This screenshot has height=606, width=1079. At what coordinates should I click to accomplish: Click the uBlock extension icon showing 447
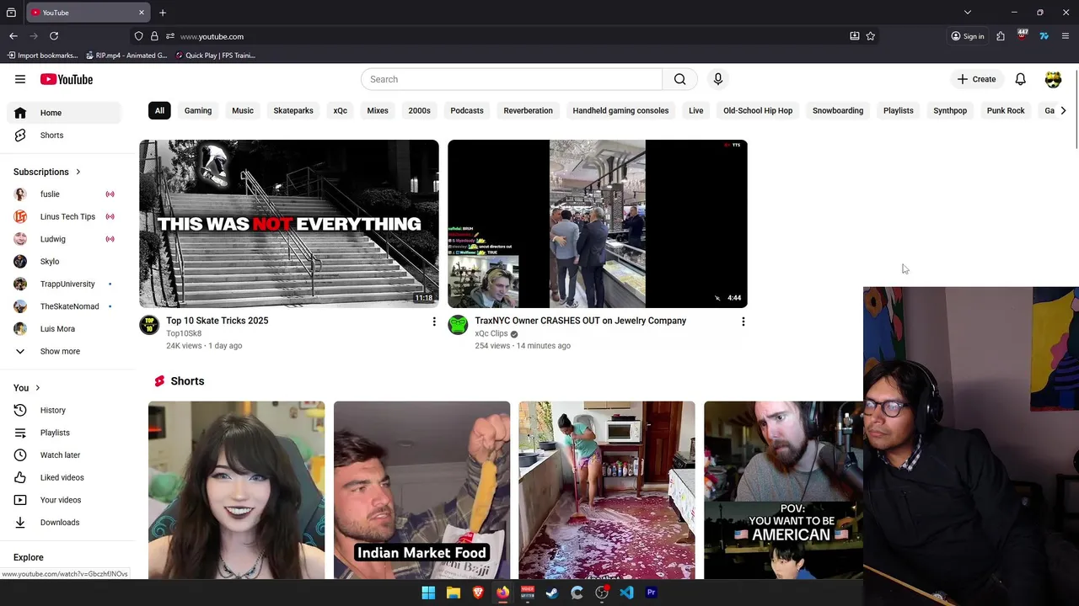(x=1023, y=35)
